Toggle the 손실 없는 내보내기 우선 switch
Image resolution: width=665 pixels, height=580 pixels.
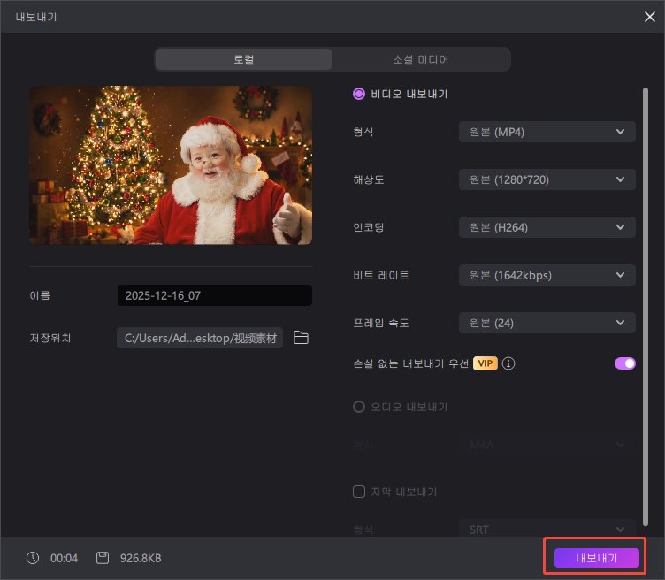click(x=624, y=363)
